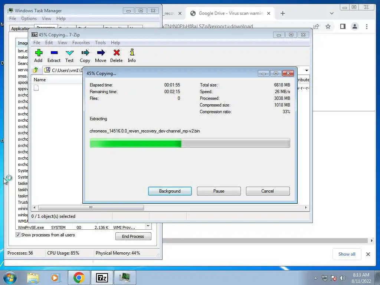Image resolution: width=380 pixels, height=285 pixels.
Task: Click the Copy icon in 7-Zip toolbar
Action: 85,53
